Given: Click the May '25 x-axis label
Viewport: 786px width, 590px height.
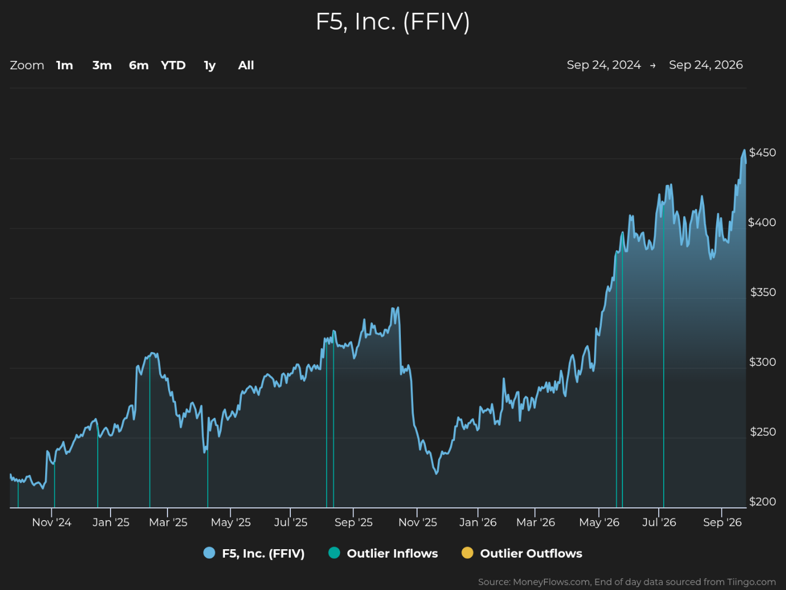Looking at the screenshot, I should [x=231, y=522].
